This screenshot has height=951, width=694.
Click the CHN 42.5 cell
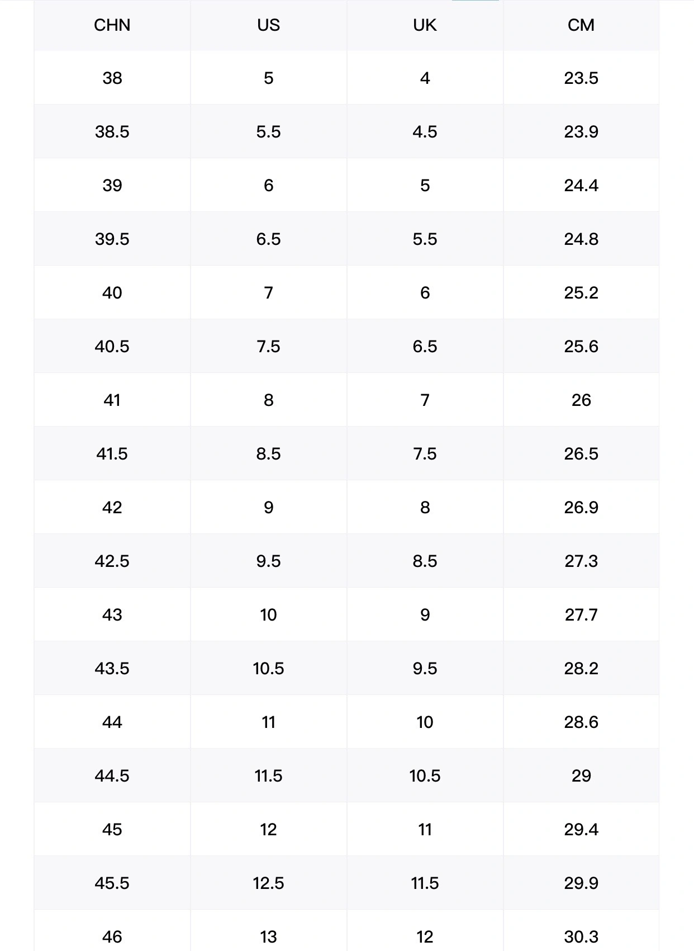112,561
